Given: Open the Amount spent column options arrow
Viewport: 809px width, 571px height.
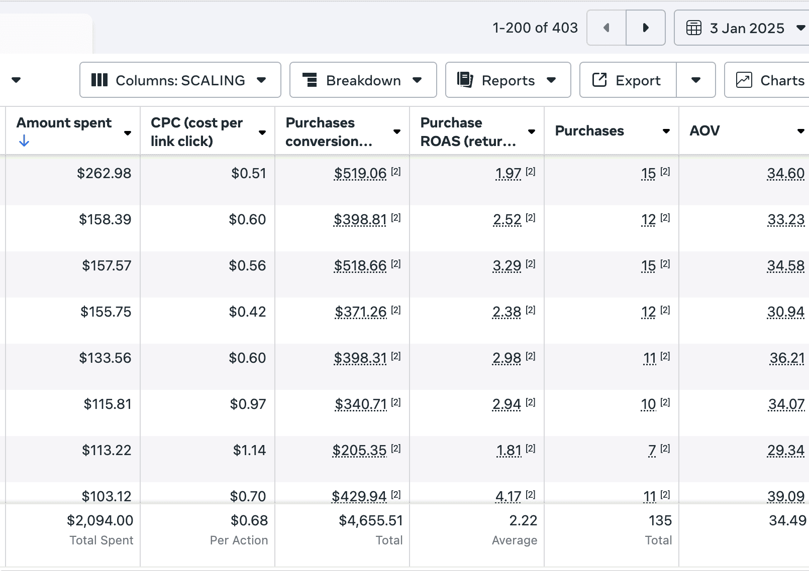Looking at the screenshot, I should (x=128, y=133).
